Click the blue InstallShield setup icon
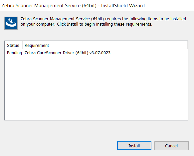194x156 pixels. click(x=11, y=23)
